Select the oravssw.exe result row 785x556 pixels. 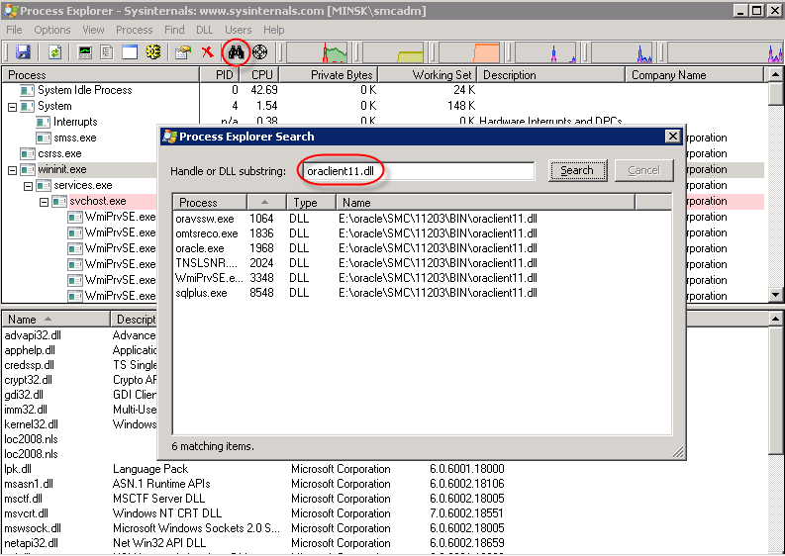coord(422,219)
